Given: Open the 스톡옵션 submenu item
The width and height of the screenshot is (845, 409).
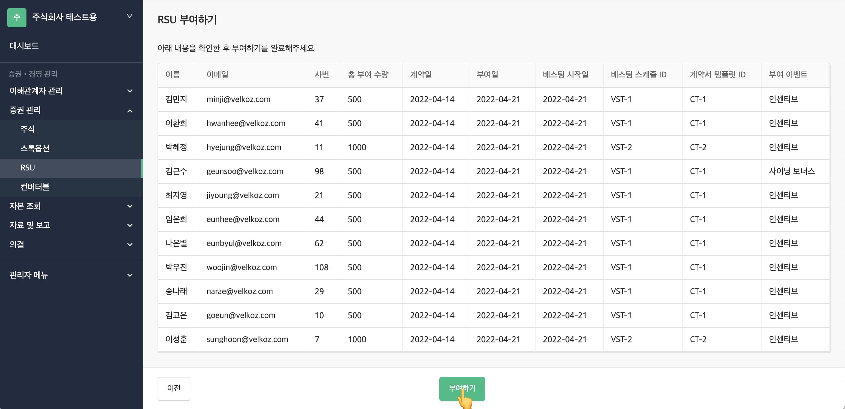Looking at the screenshot, I should [x=72, y=148].
